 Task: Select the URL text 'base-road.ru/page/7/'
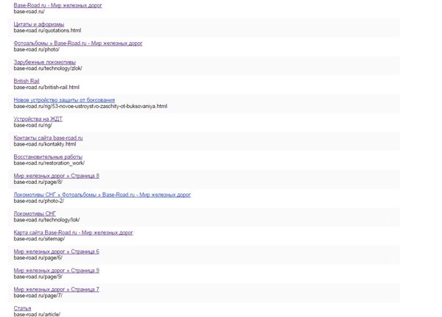click(x=38, y=296)
